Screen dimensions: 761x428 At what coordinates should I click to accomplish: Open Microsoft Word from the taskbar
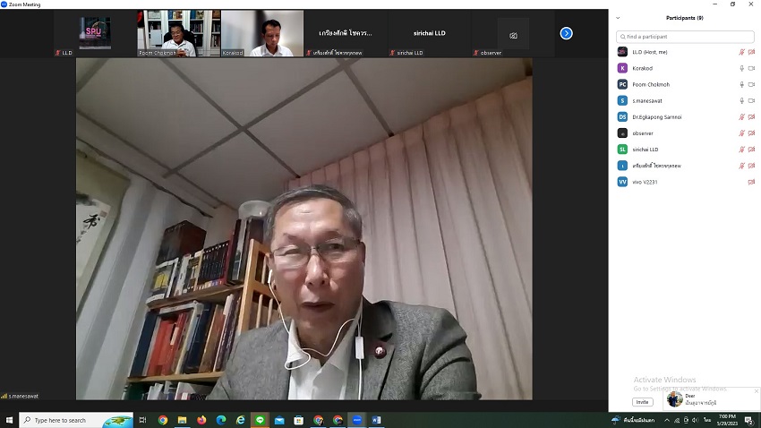(x=377, y=420)
